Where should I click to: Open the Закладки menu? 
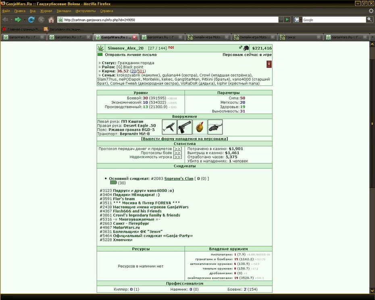tap(64, 11)
